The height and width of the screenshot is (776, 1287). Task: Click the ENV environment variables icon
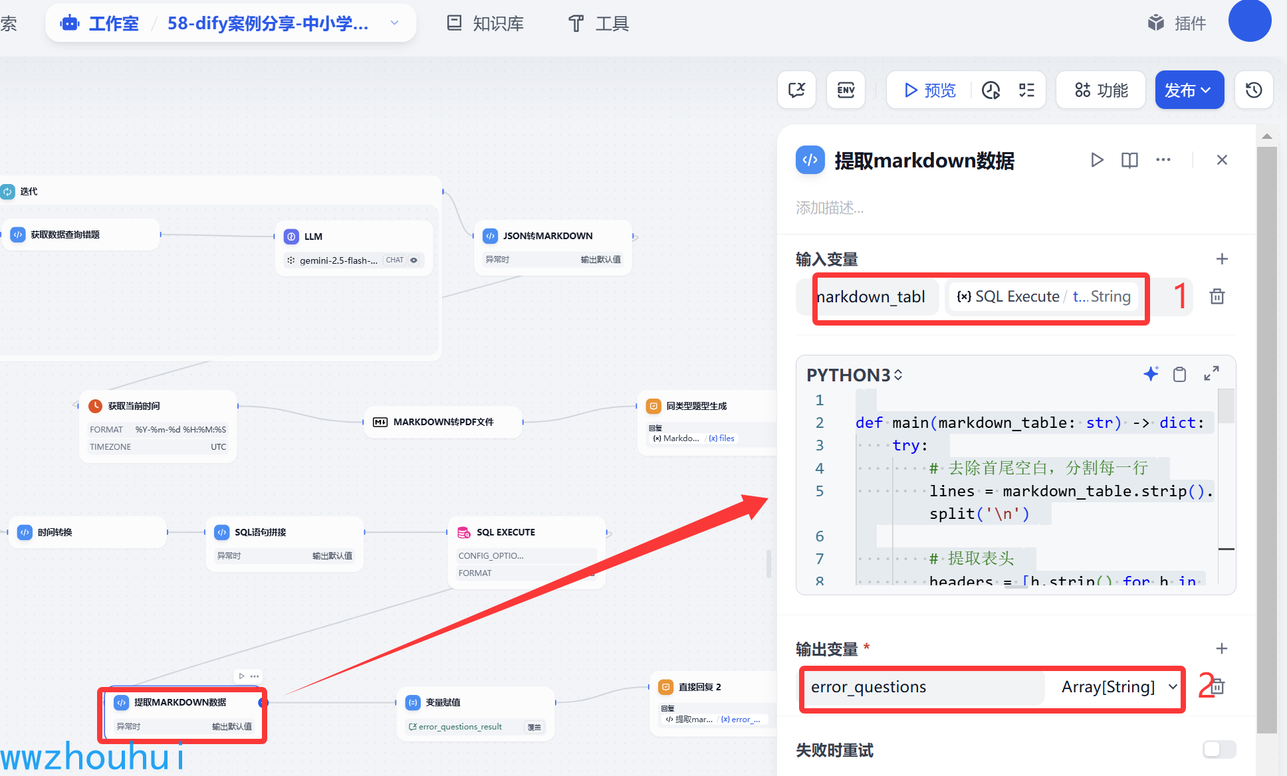[846, 90]
